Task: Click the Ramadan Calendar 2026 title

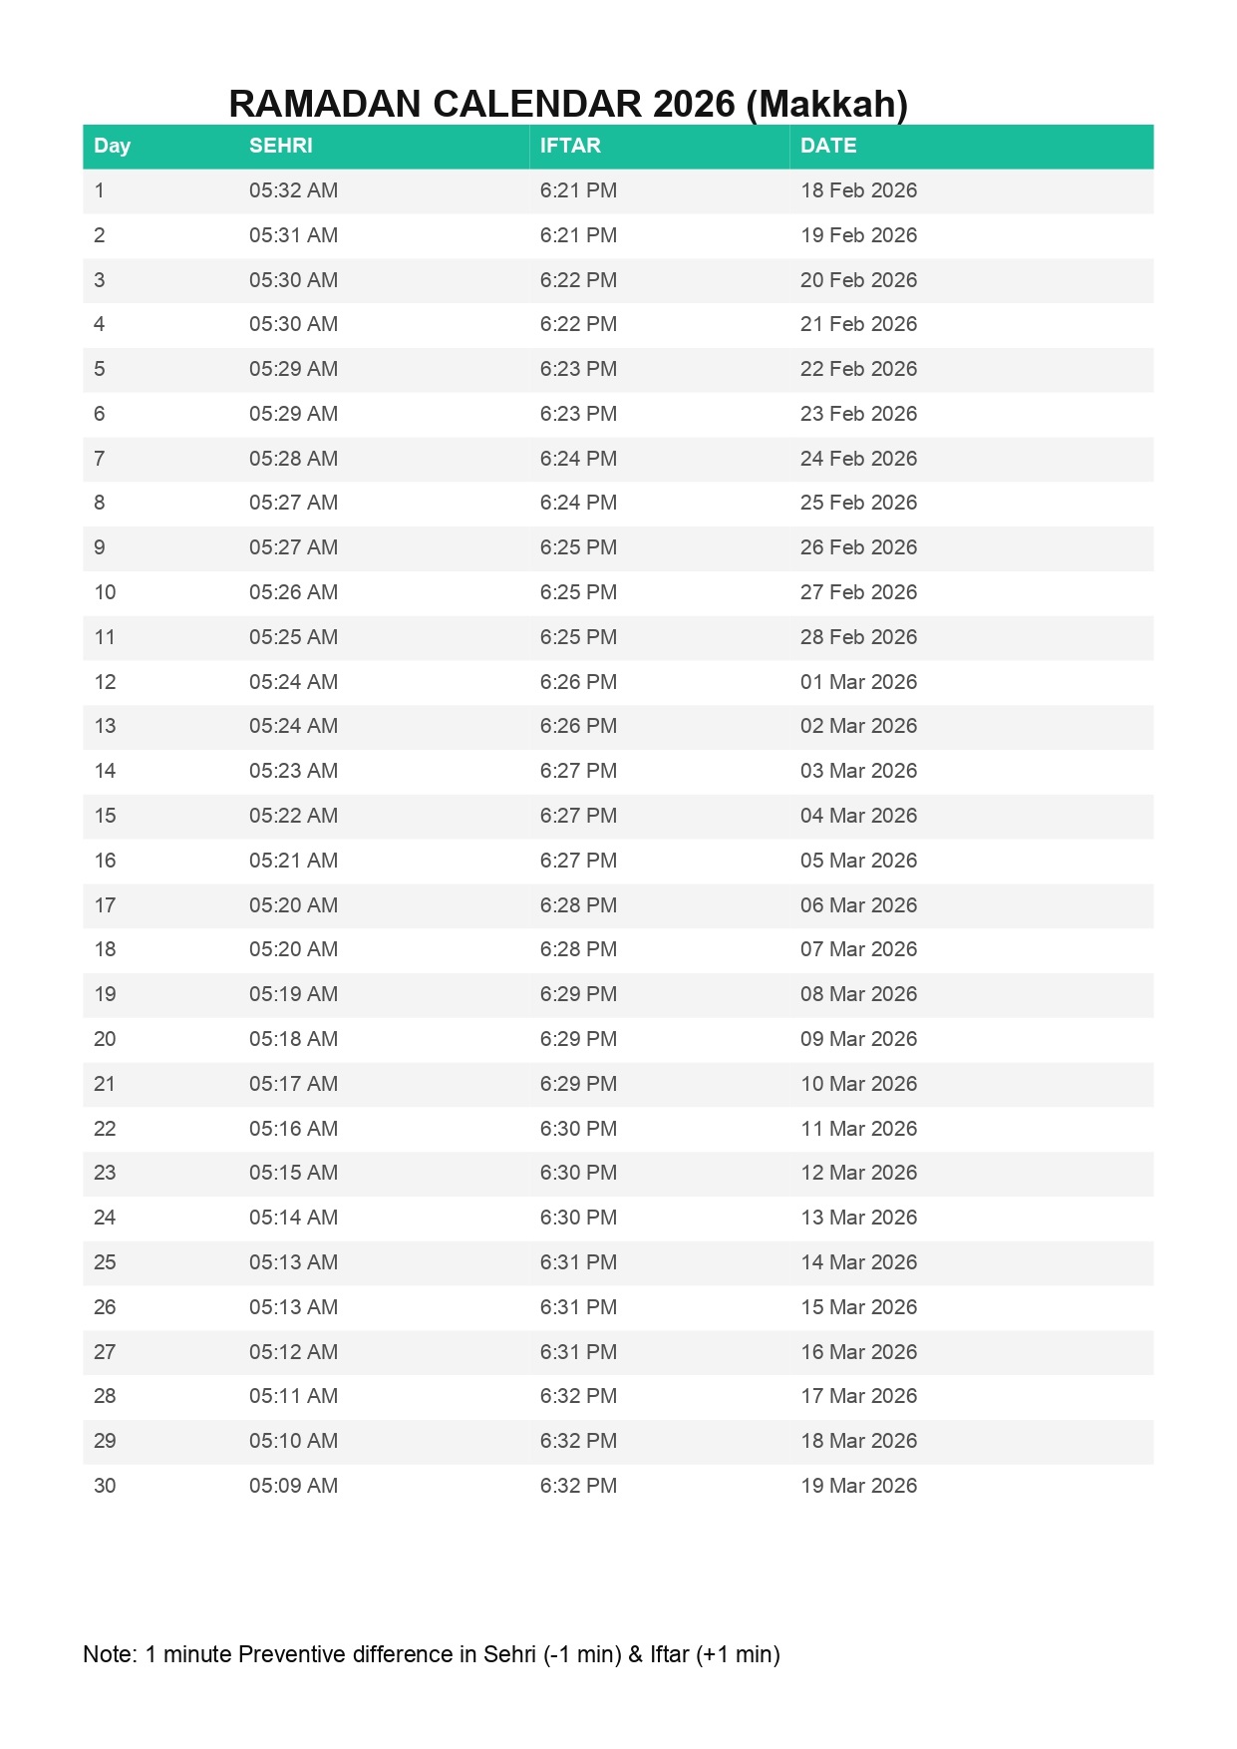Action: (568, 104)
